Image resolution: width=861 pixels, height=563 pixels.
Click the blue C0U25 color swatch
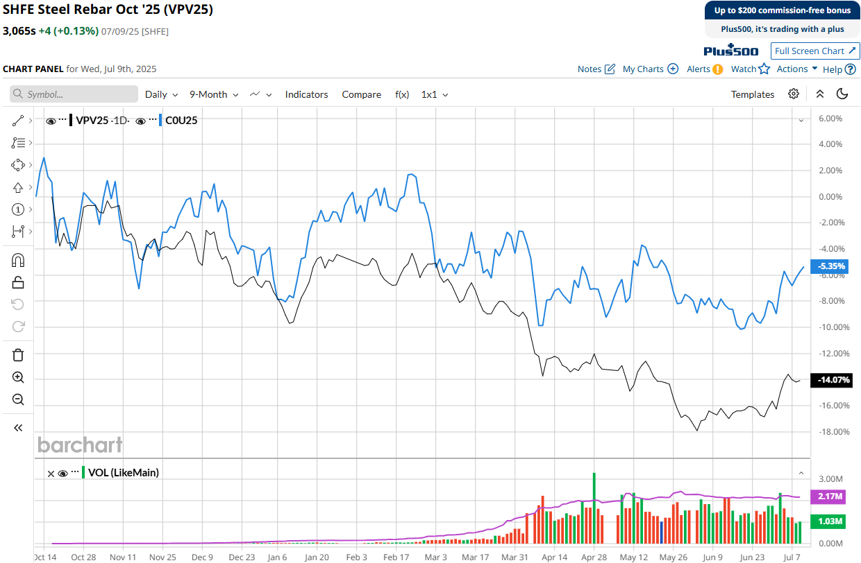pyautogui.click(x=161, y=120)
